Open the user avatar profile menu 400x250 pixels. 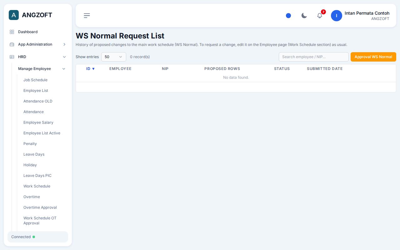[x=337, y=16]
